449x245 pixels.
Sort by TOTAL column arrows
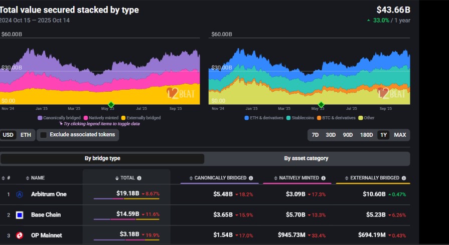(x=116, y=178)
